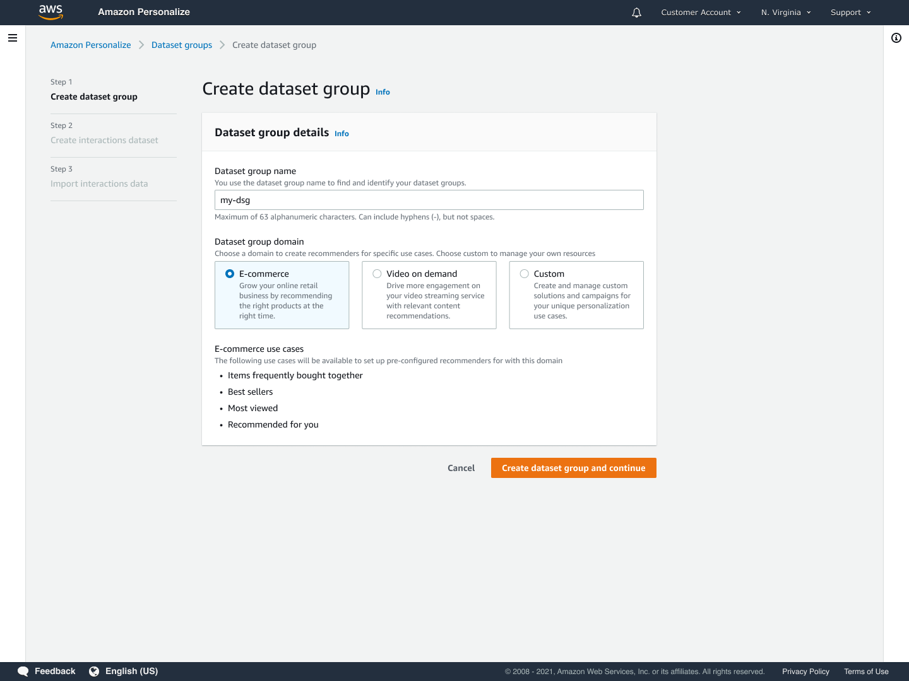The height and width of the screenshot is (681, 909).
Task: Click the 'Recommended for you' list item
Action: [x=273, y=424]
